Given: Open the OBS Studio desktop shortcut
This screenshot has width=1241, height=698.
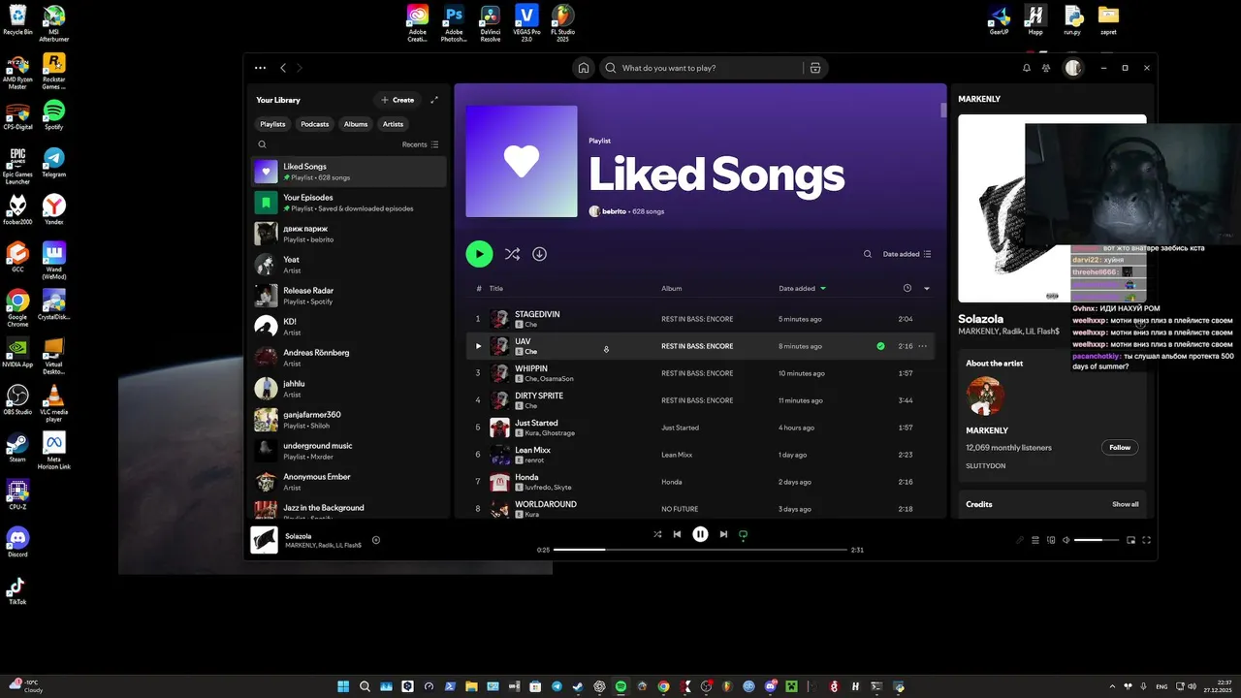Looking at the screenshot, I should pos(17,401).
